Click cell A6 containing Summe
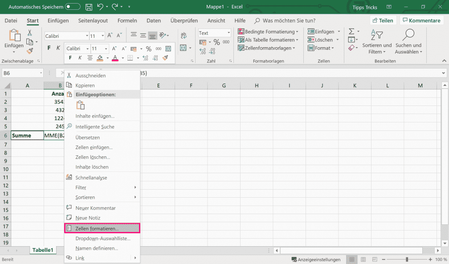This screenshot has height=264, width=449. tap(28, 135)
